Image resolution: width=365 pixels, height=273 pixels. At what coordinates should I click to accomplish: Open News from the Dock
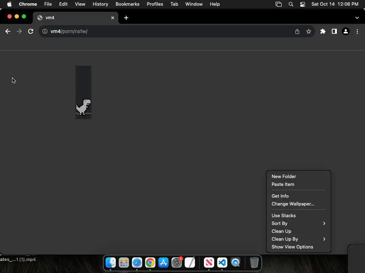click(209, 263)
